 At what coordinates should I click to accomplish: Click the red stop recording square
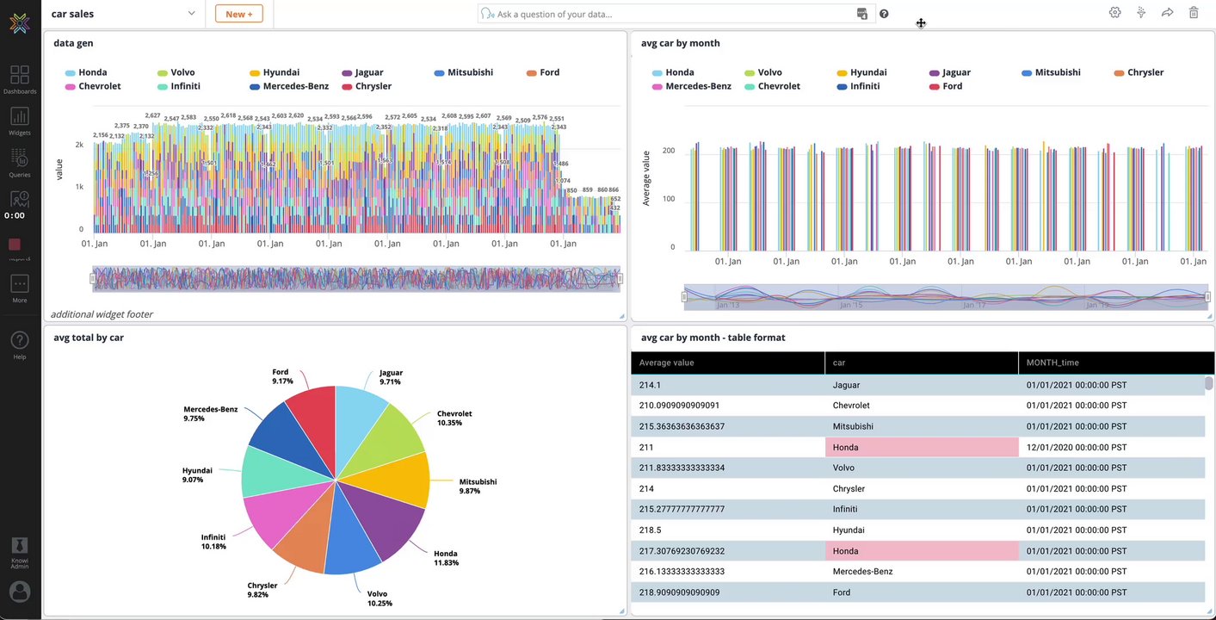click(15, 245)
